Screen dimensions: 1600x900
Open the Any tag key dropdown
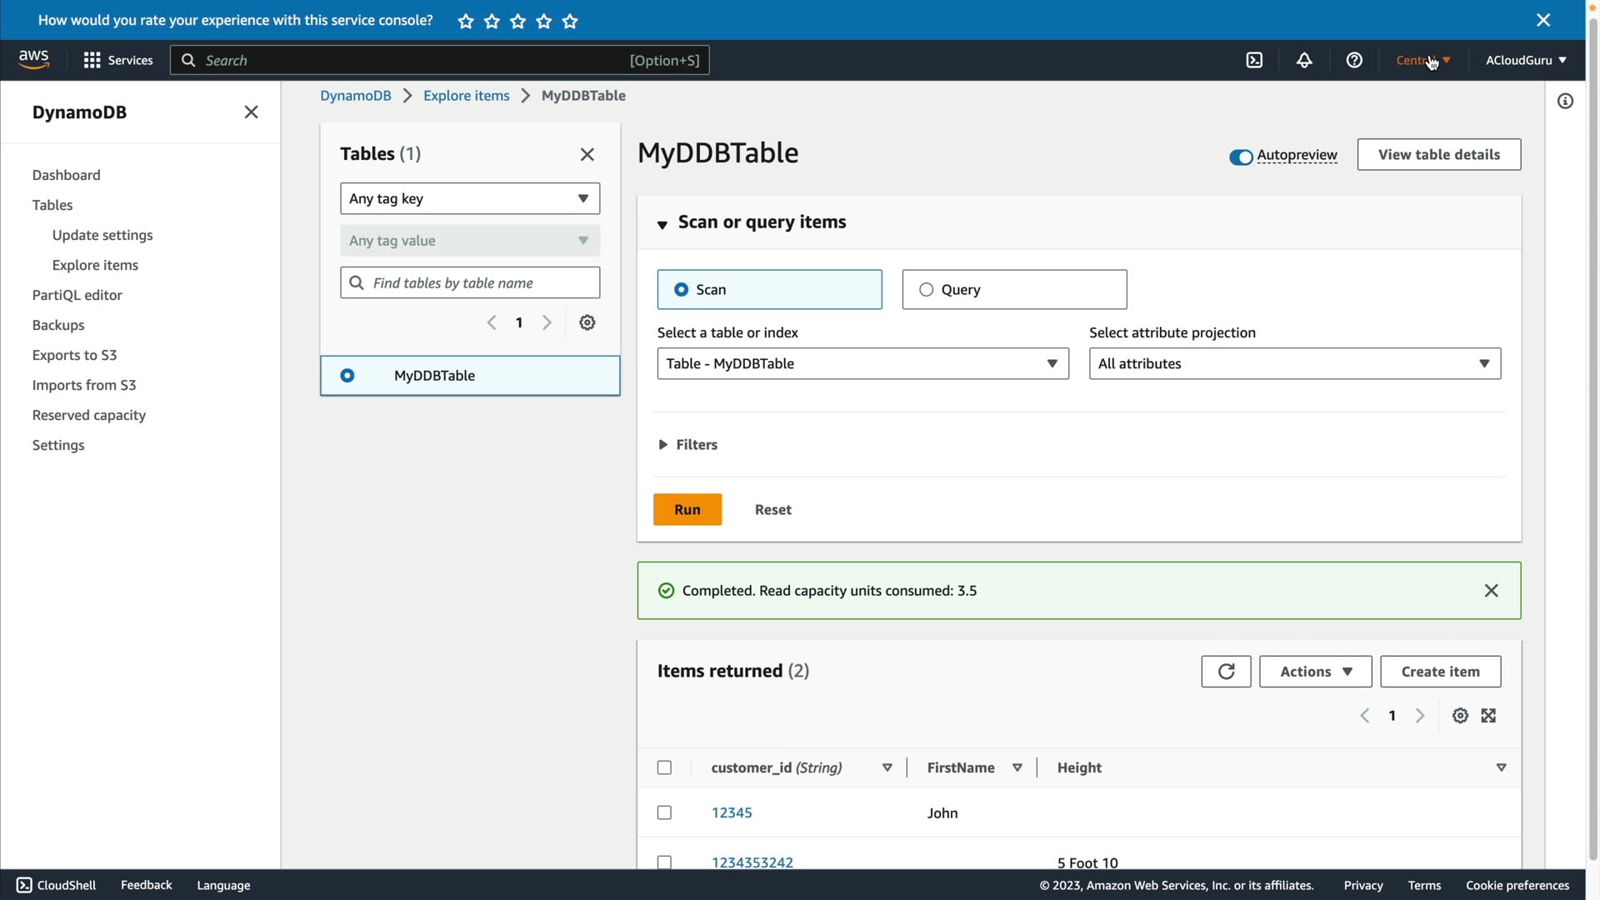pyautogui.click(x=470, y=199)
